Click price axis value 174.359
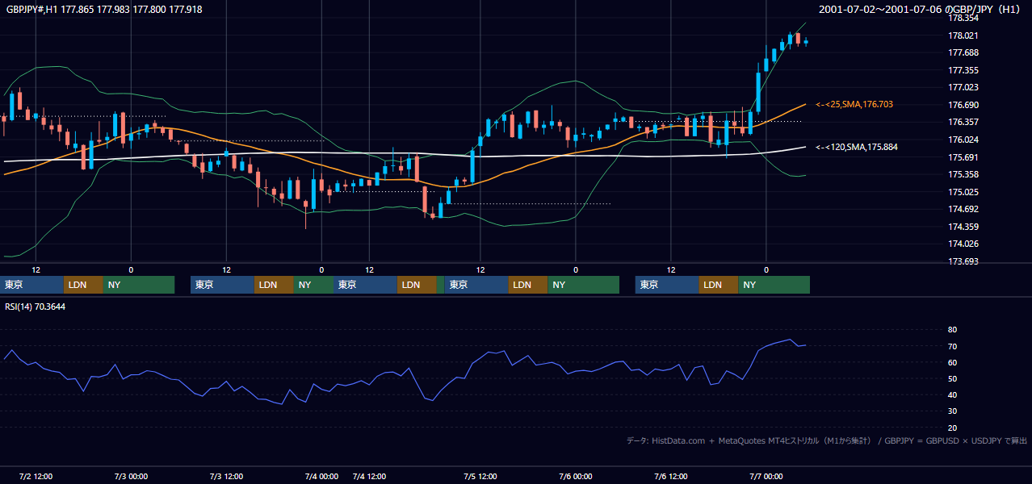1032x484 pixels. tap(963, 227)
